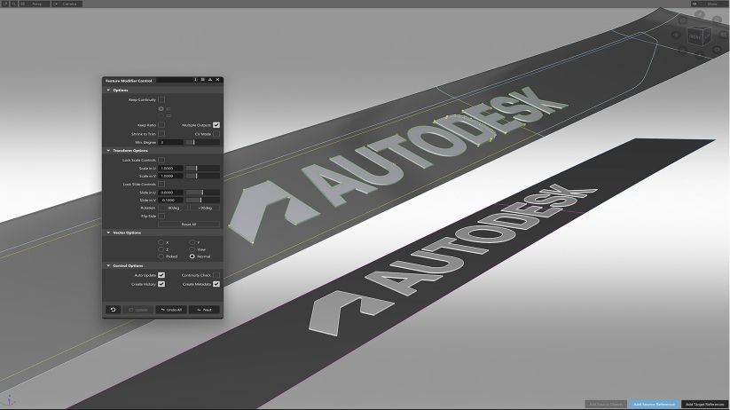Click the Slide in V slider
This screenshot has width=730, height=410.
(202, 200)
